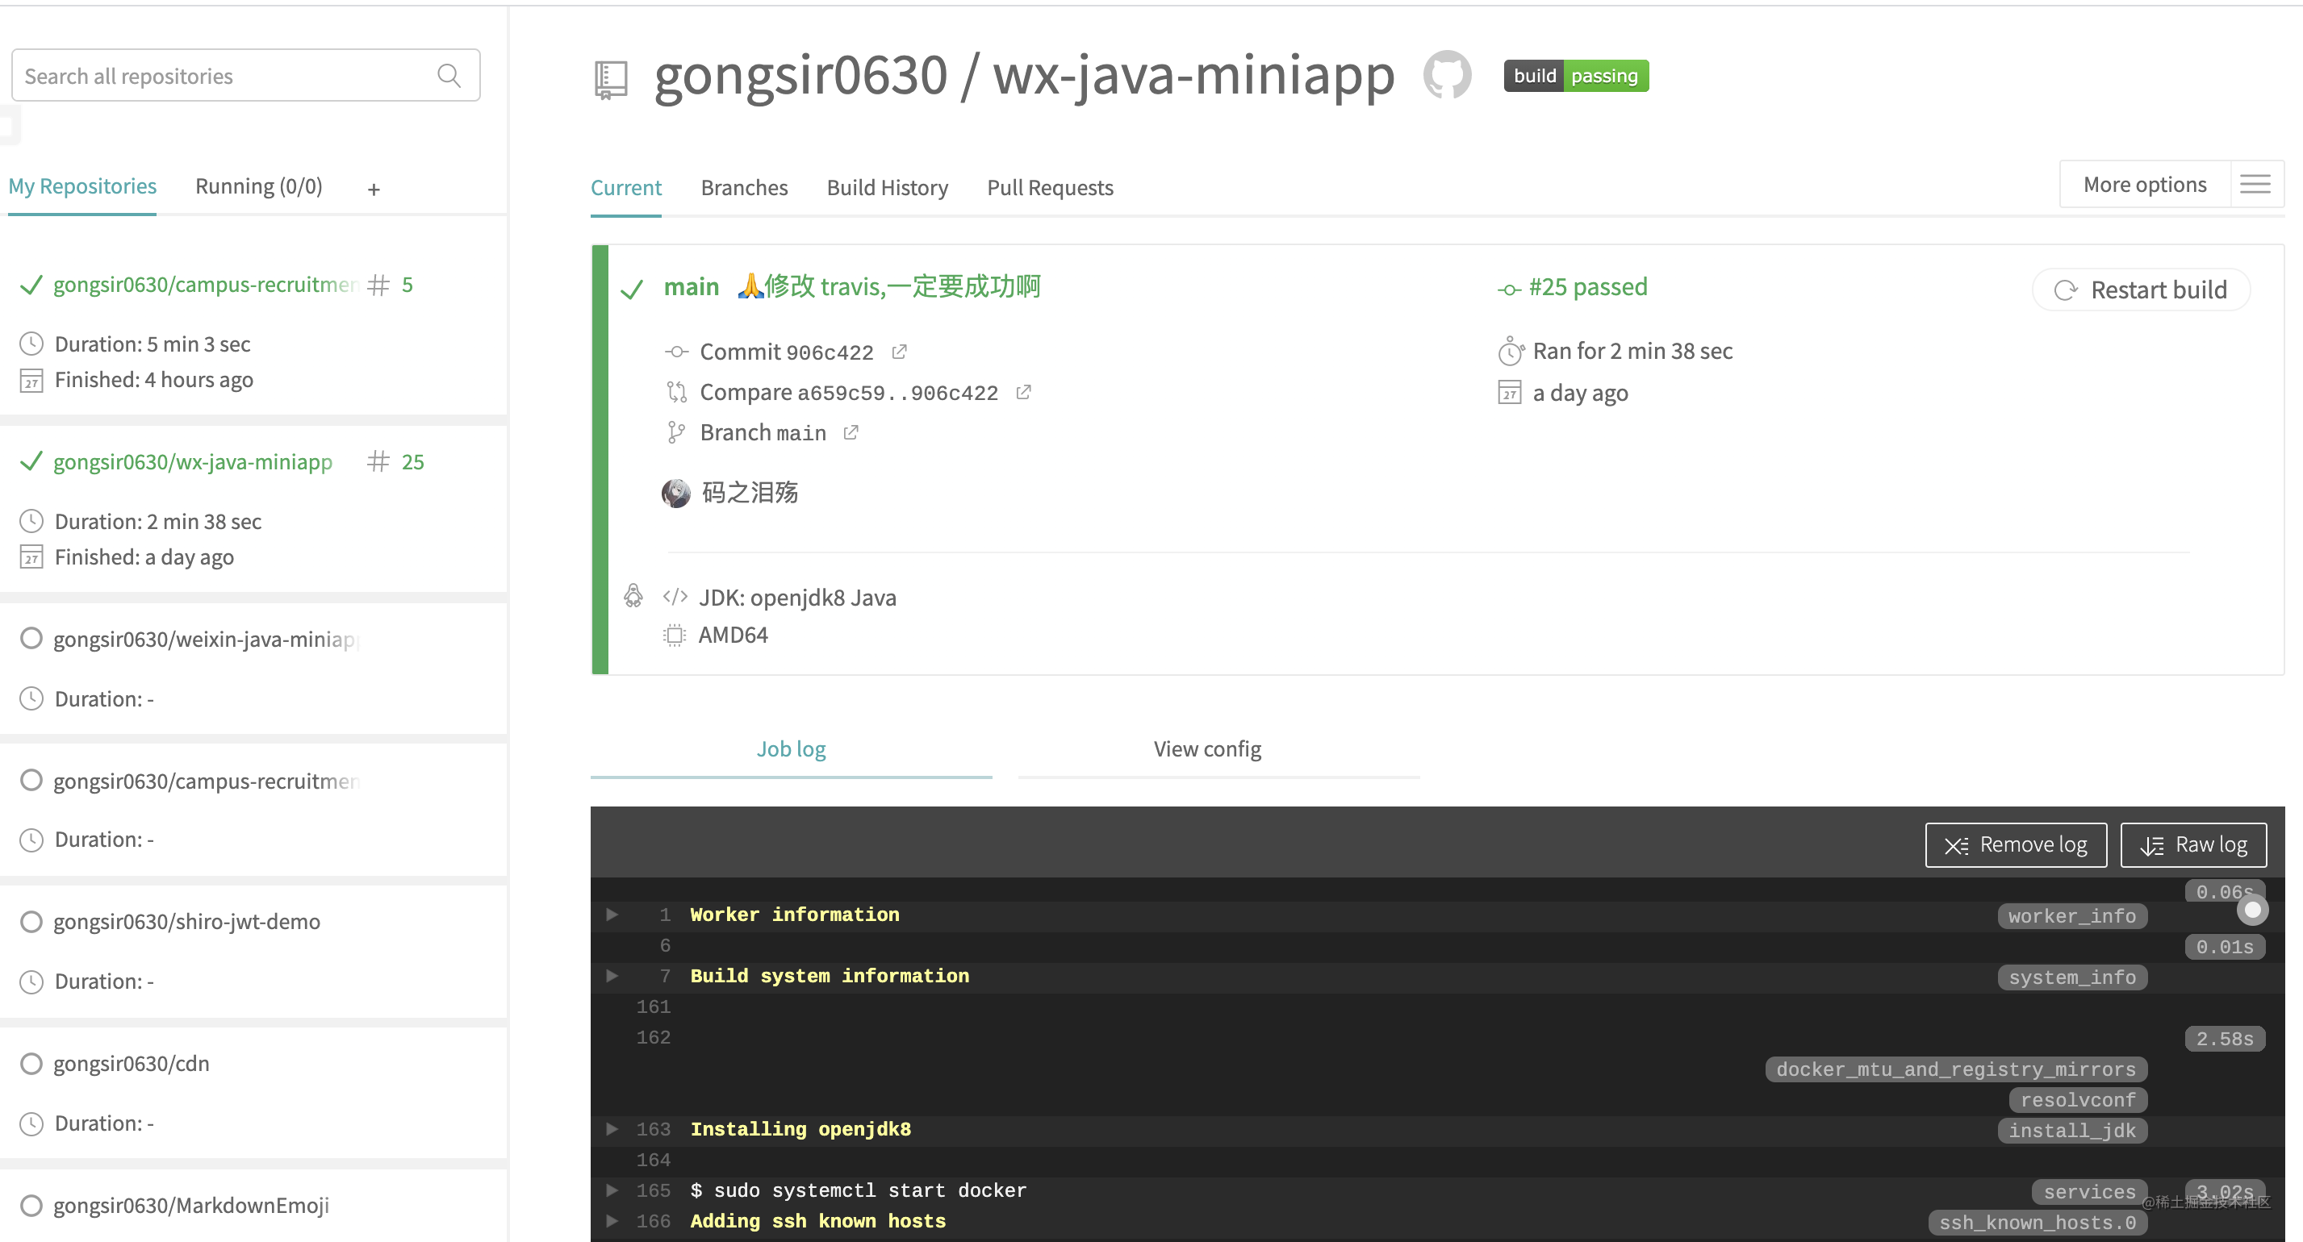The image size is (2303, 1242).
Task: Open the View config tab
Action: (1207, 748)
